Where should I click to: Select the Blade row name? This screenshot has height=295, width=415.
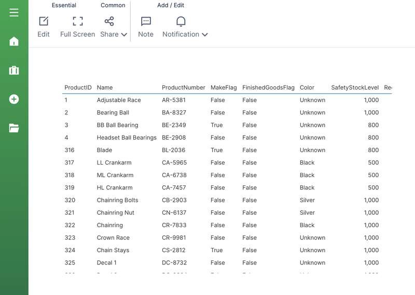[x=104, y=150]
